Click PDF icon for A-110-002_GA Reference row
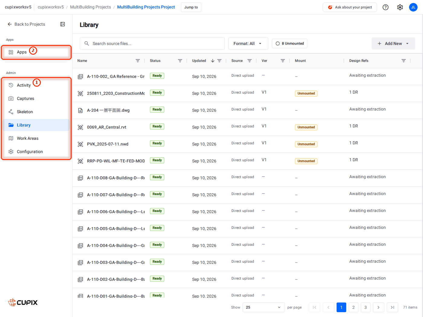 [80, 77]
